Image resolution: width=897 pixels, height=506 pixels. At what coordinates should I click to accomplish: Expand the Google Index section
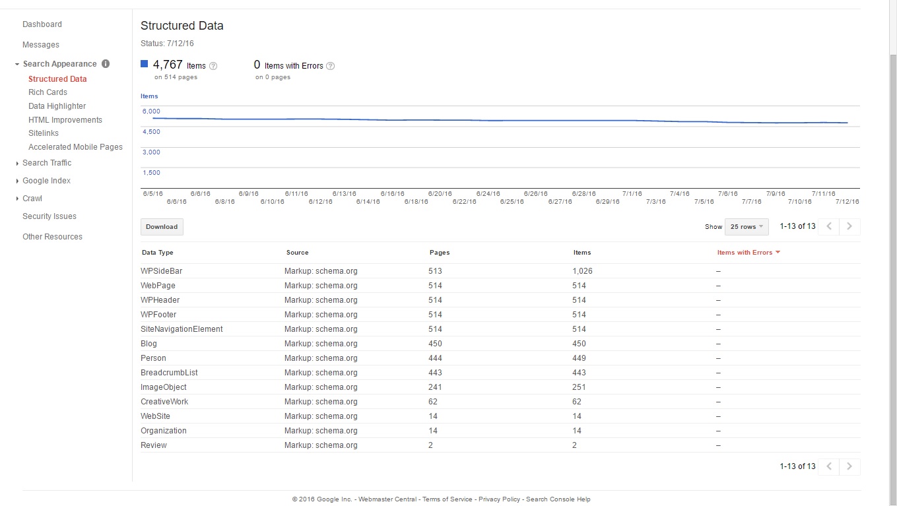coord(46,181)
